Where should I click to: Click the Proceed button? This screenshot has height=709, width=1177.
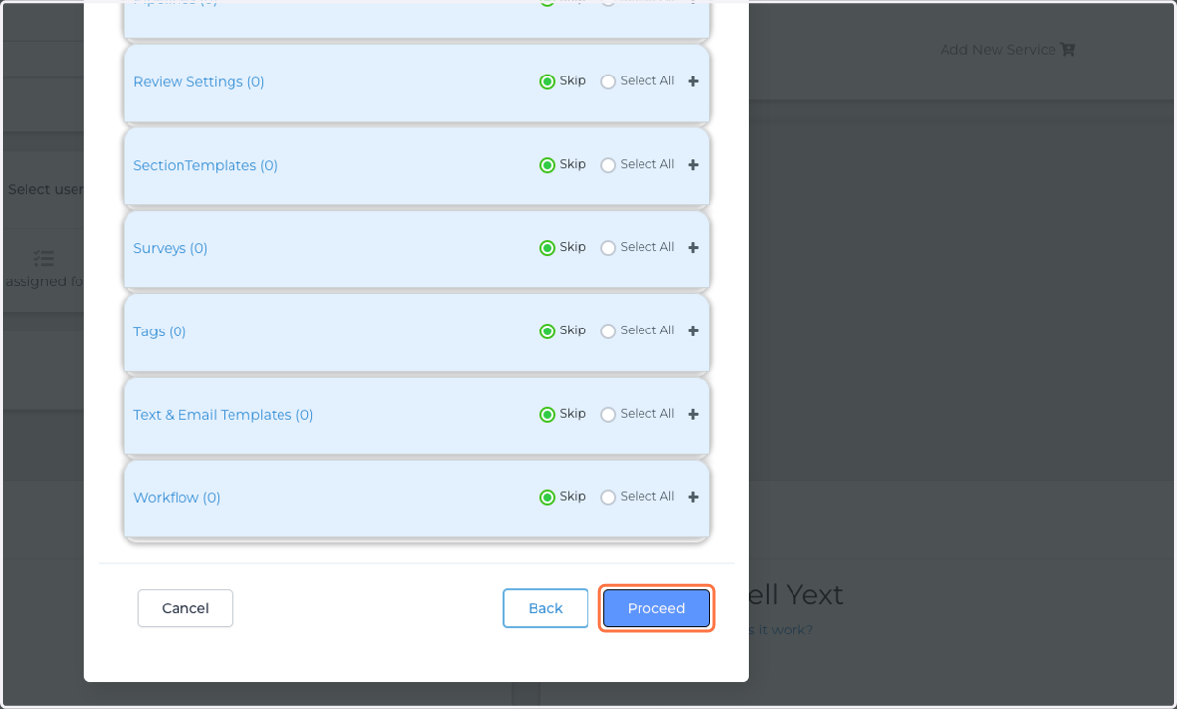tap(656, 608)
